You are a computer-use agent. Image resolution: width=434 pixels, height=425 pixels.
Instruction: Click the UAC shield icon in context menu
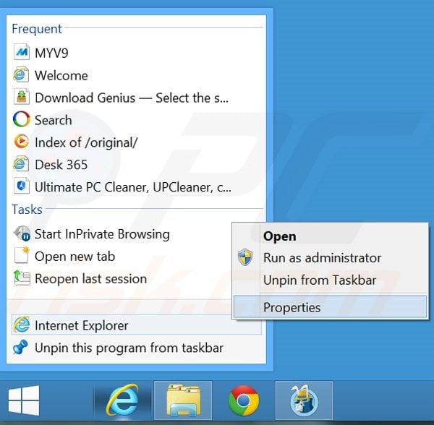[x=245, y=257]
